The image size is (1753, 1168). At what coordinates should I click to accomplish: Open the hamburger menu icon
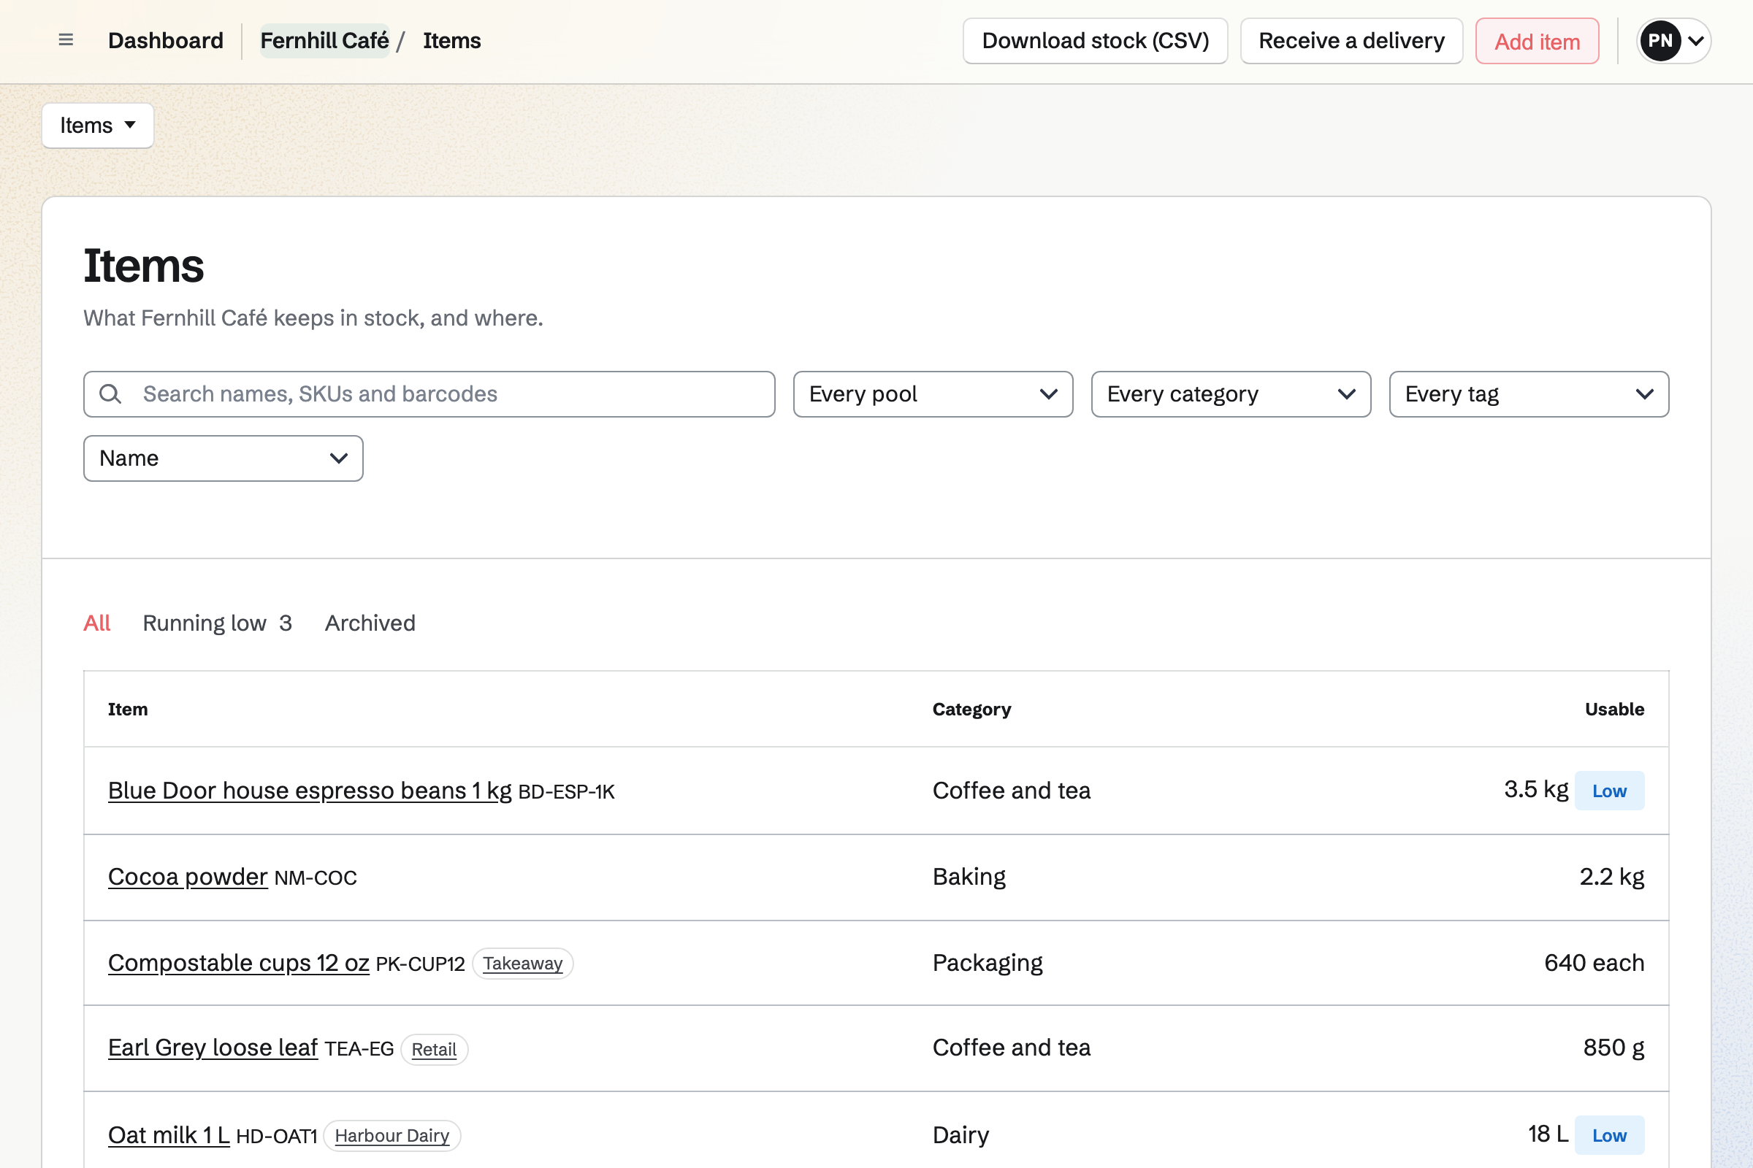click(x=66, y=40)
